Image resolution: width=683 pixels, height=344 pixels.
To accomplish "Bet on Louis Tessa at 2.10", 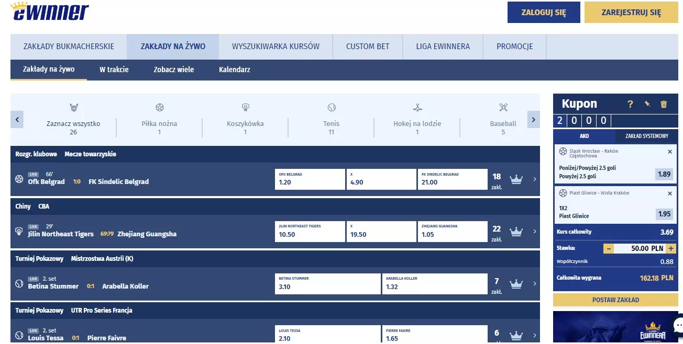I will click(x=327, y=335).
